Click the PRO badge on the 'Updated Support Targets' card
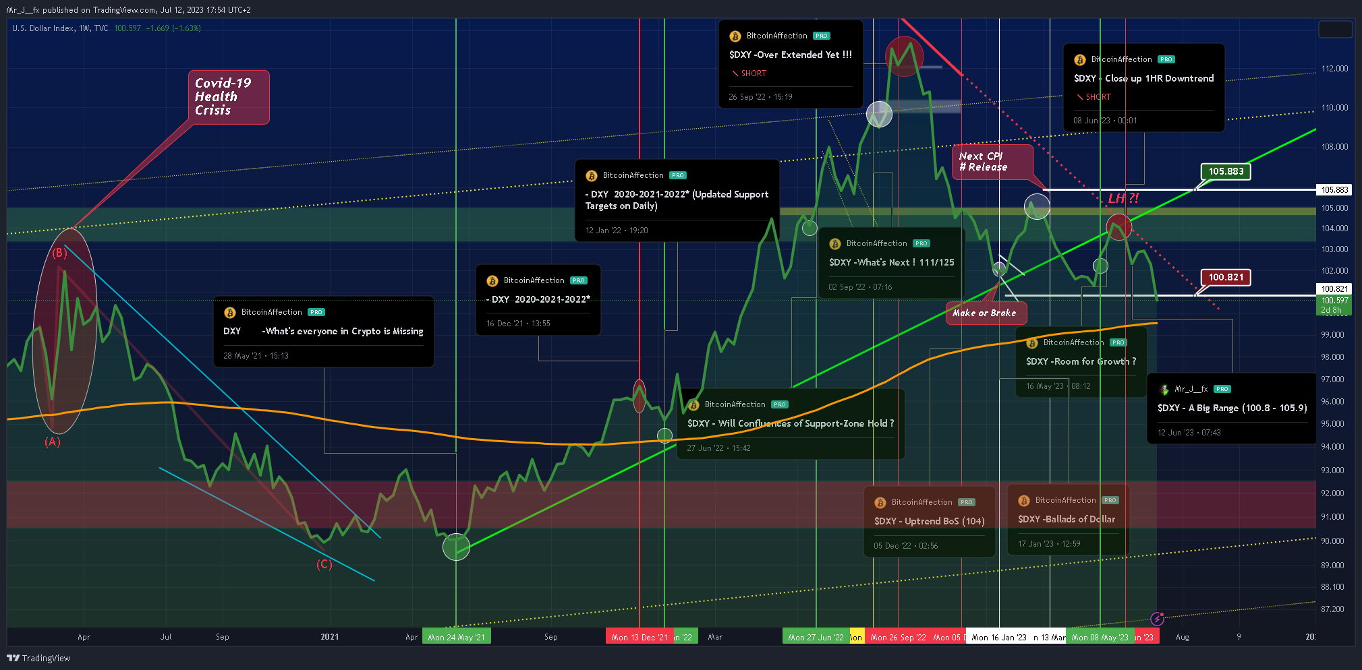This screenshot has width=1362, height=670. (x=677, y=175)
